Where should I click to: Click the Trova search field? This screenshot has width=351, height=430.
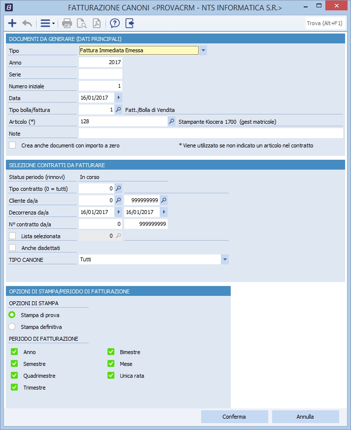pos(325,23)
